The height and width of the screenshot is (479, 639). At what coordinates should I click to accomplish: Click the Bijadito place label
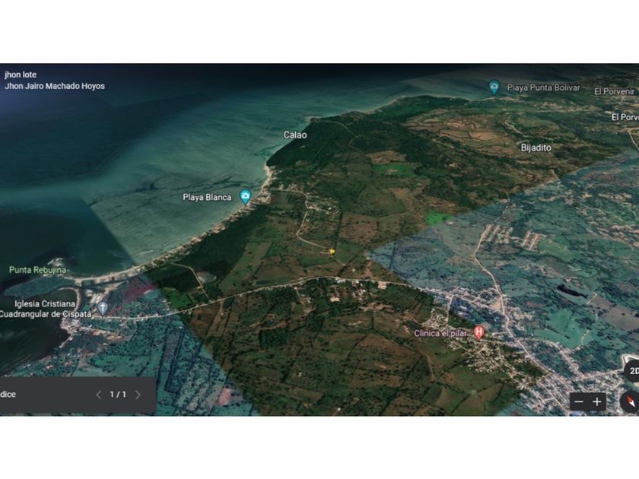[536, 148]
